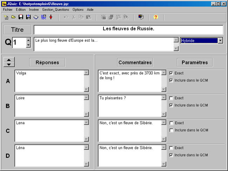Click the eraser icon in the toolbar

(36, 17)
